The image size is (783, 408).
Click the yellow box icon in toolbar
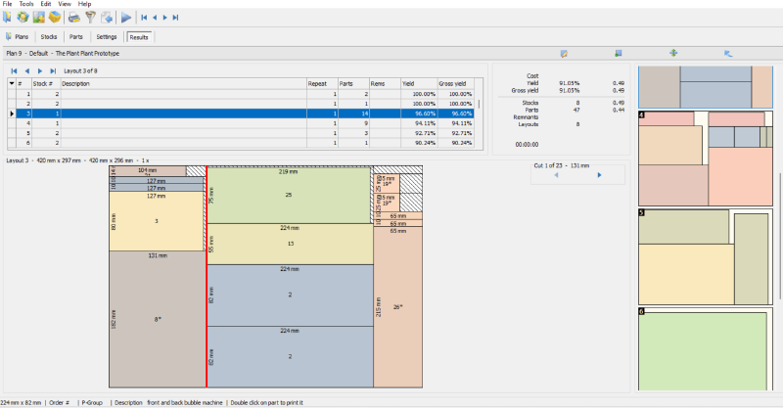[x=55, y=18]
